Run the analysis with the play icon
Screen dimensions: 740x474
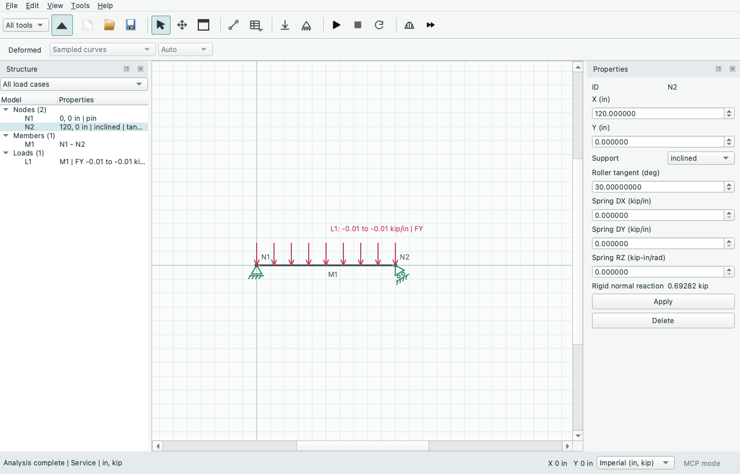(336, 25)
